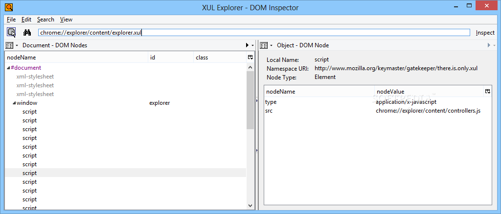Open dropdown arrow next to Document viewer icon
The height and width of the screenshot is (214, 501).
click(x=17, y=45)
